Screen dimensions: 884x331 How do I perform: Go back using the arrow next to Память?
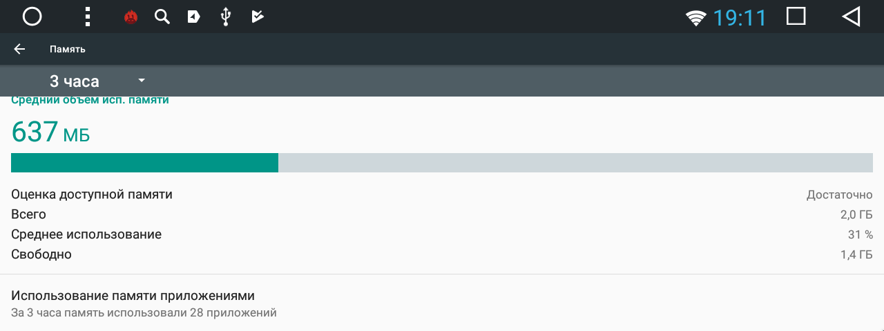(x=19, y=49)
